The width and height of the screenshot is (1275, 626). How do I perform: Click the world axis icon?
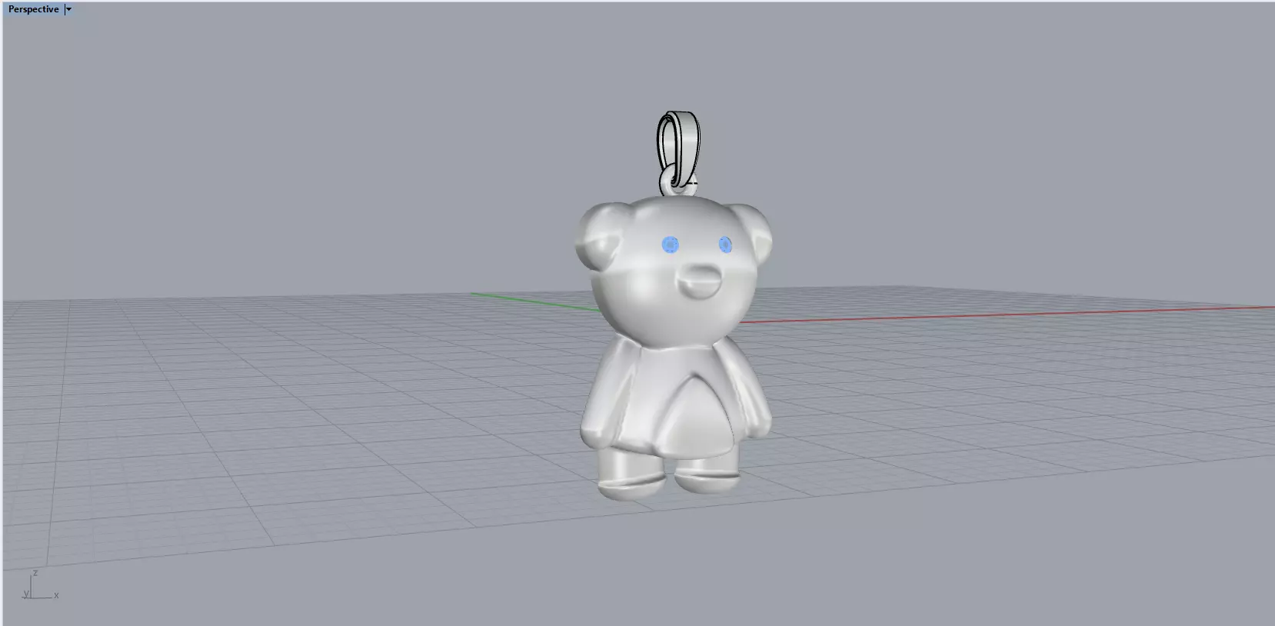[40, 585]
